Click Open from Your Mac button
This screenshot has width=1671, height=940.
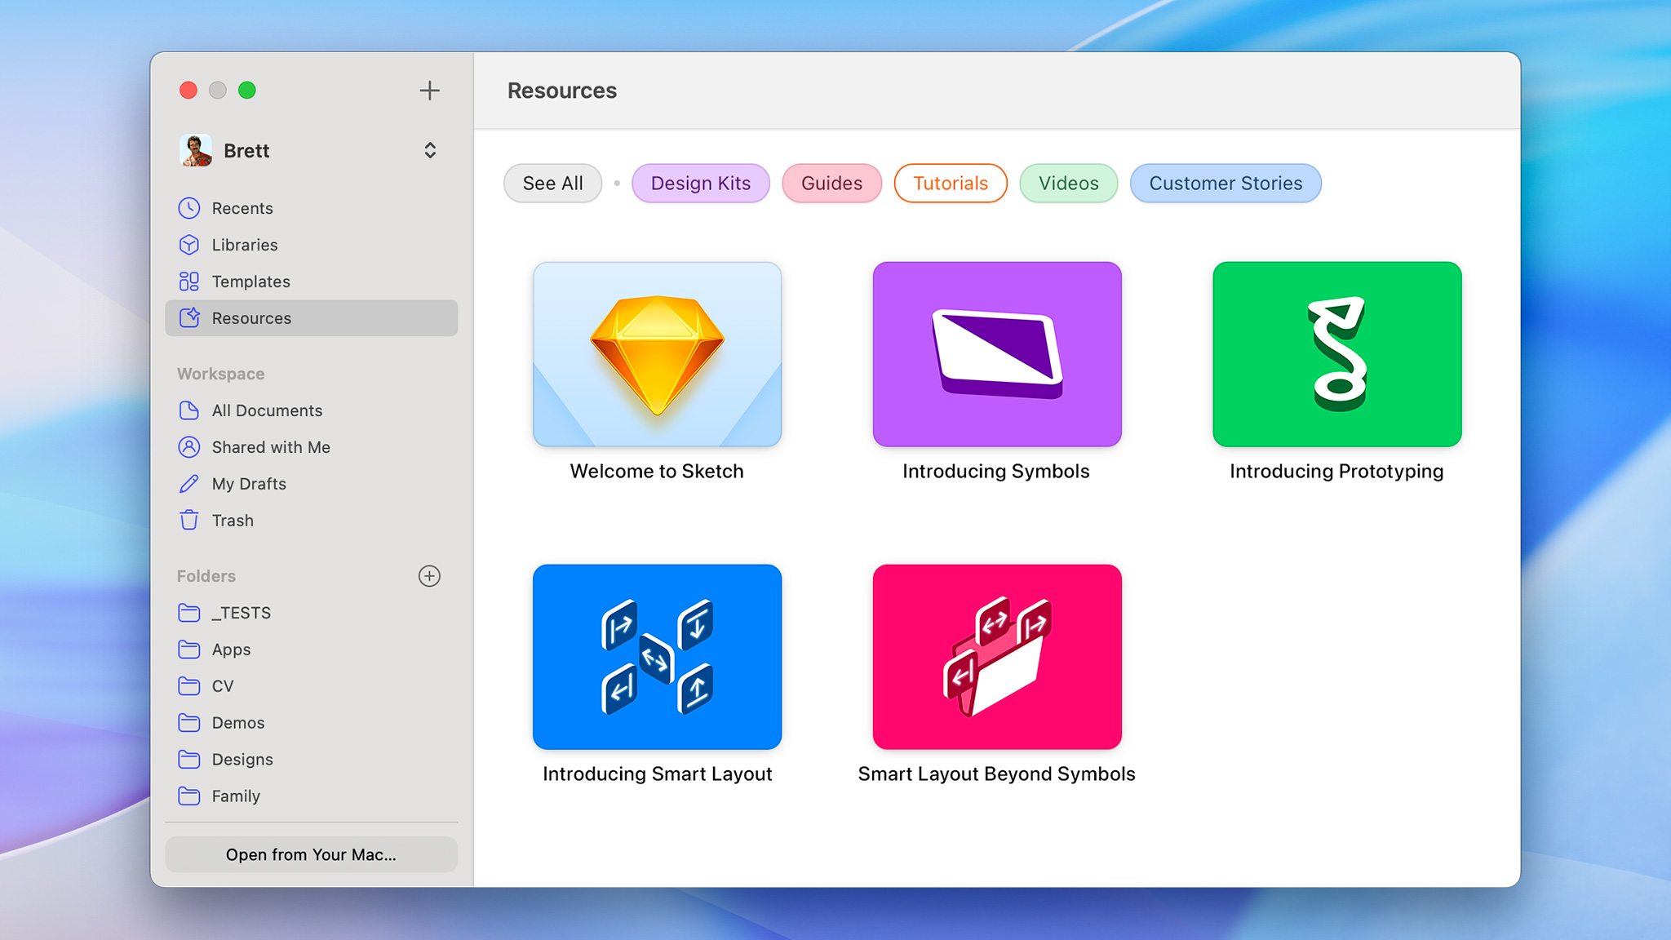[311, 854]
